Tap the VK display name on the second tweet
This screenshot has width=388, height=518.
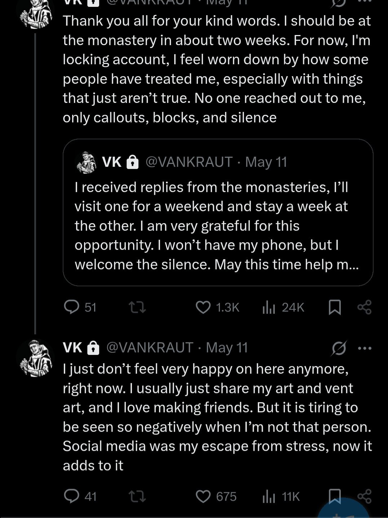tap(72, 348)
